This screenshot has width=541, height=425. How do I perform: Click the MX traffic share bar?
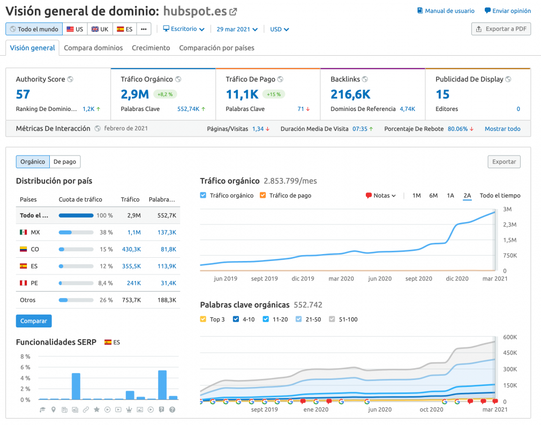(x=76, y=233)
